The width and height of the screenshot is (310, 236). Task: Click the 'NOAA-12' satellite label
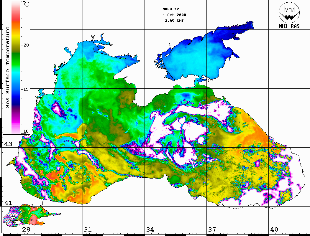tap(171, 9)
